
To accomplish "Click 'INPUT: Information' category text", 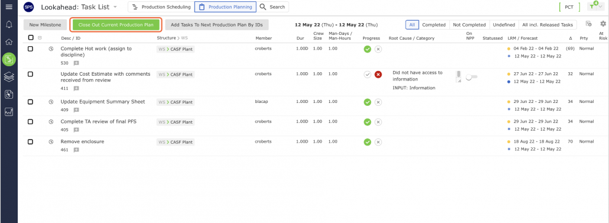I will 414,88.
